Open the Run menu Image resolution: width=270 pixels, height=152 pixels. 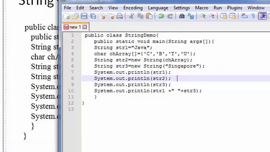218,8
